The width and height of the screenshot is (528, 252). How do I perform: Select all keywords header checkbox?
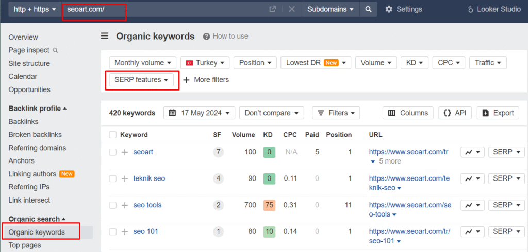pyautogui.click(x=112, y=135)
